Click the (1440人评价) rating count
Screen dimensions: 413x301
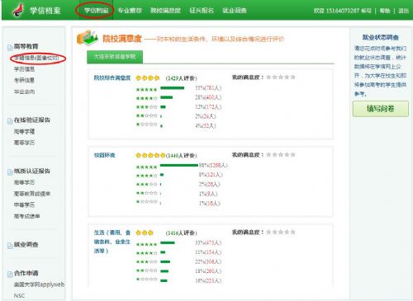pyautogui.click(x=182, y=156)
